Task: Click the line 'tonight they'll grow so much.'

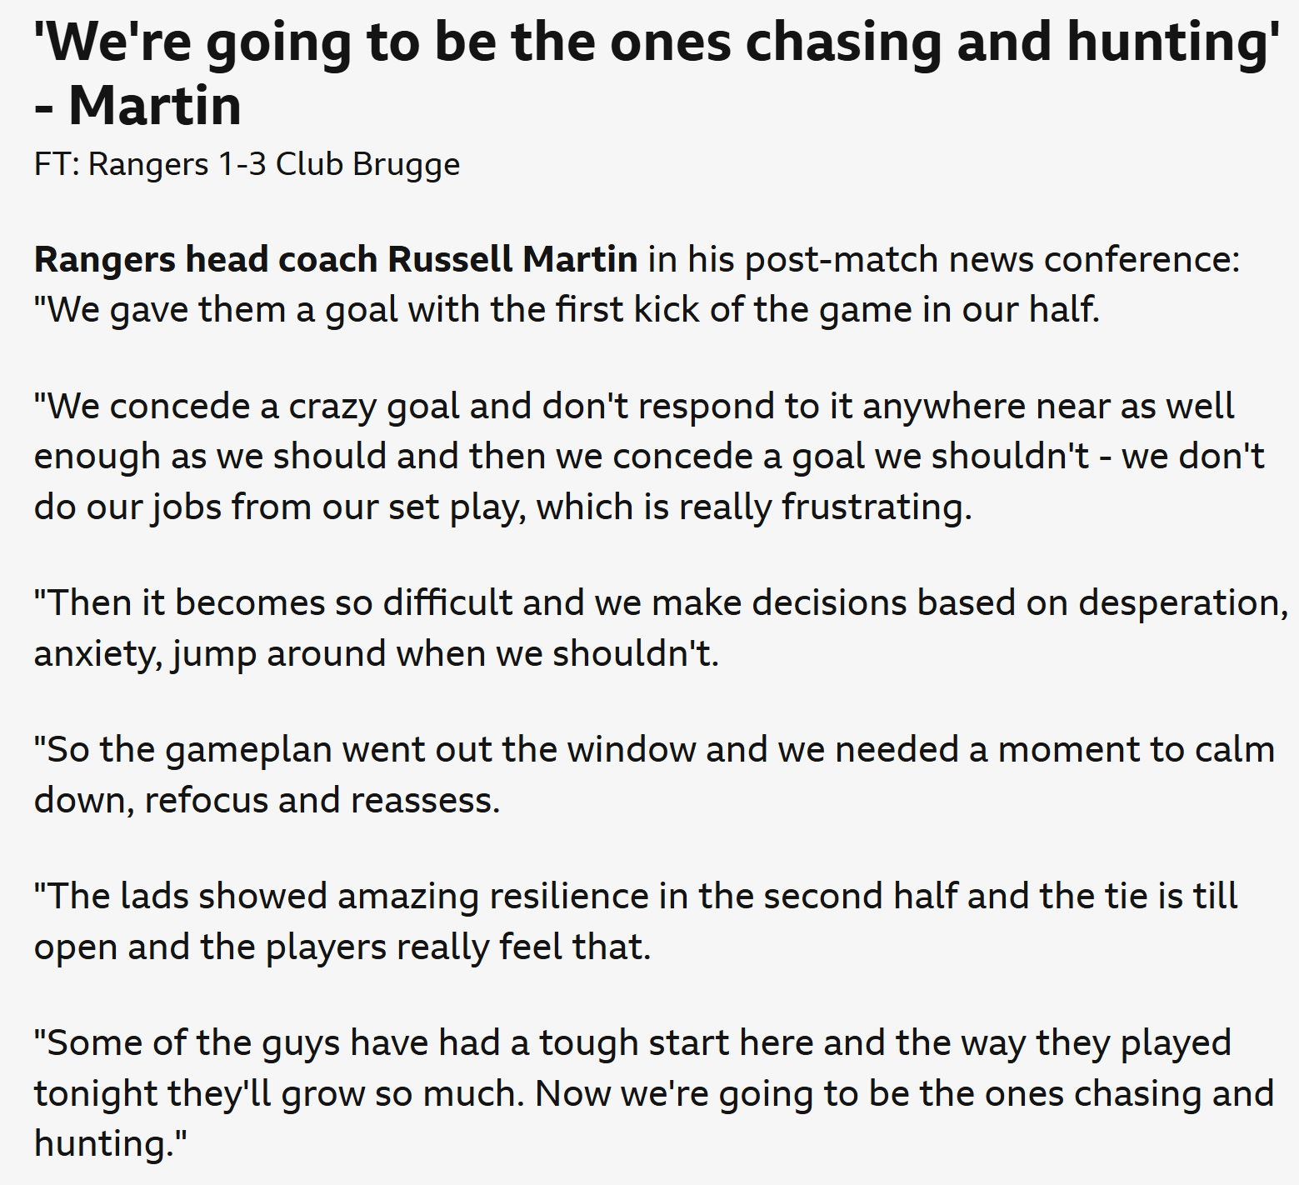Action: click(x=279, y=1093)
